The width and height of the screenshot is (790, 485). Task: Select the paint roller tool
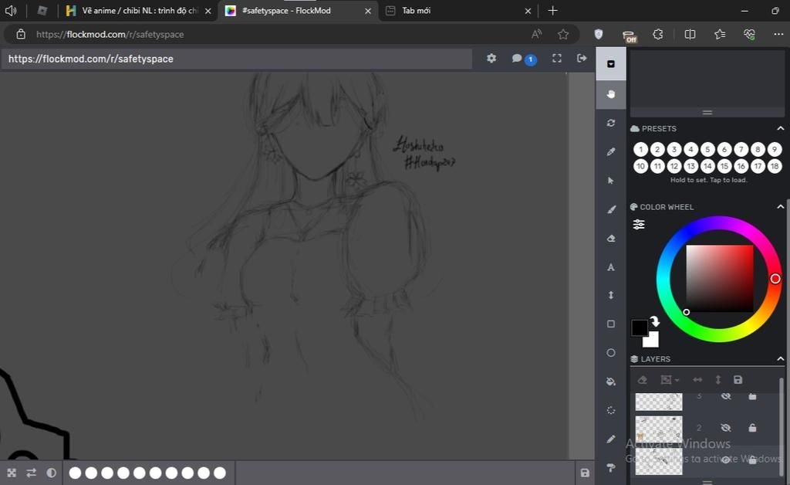[611, 468]
